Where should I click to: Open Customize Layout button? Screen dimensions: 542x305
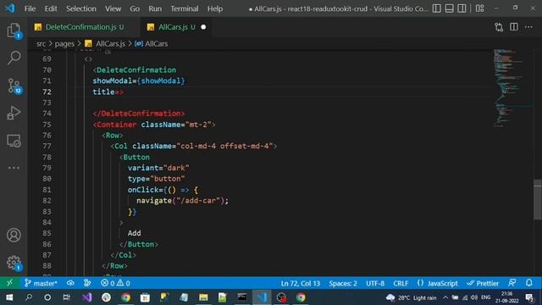pos(480,8)
